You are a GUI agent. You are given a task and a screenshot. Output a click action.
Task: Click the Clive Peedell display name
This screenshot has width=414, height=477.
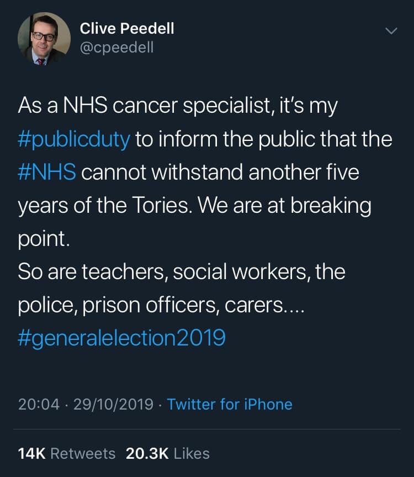(x=127, y=29)
